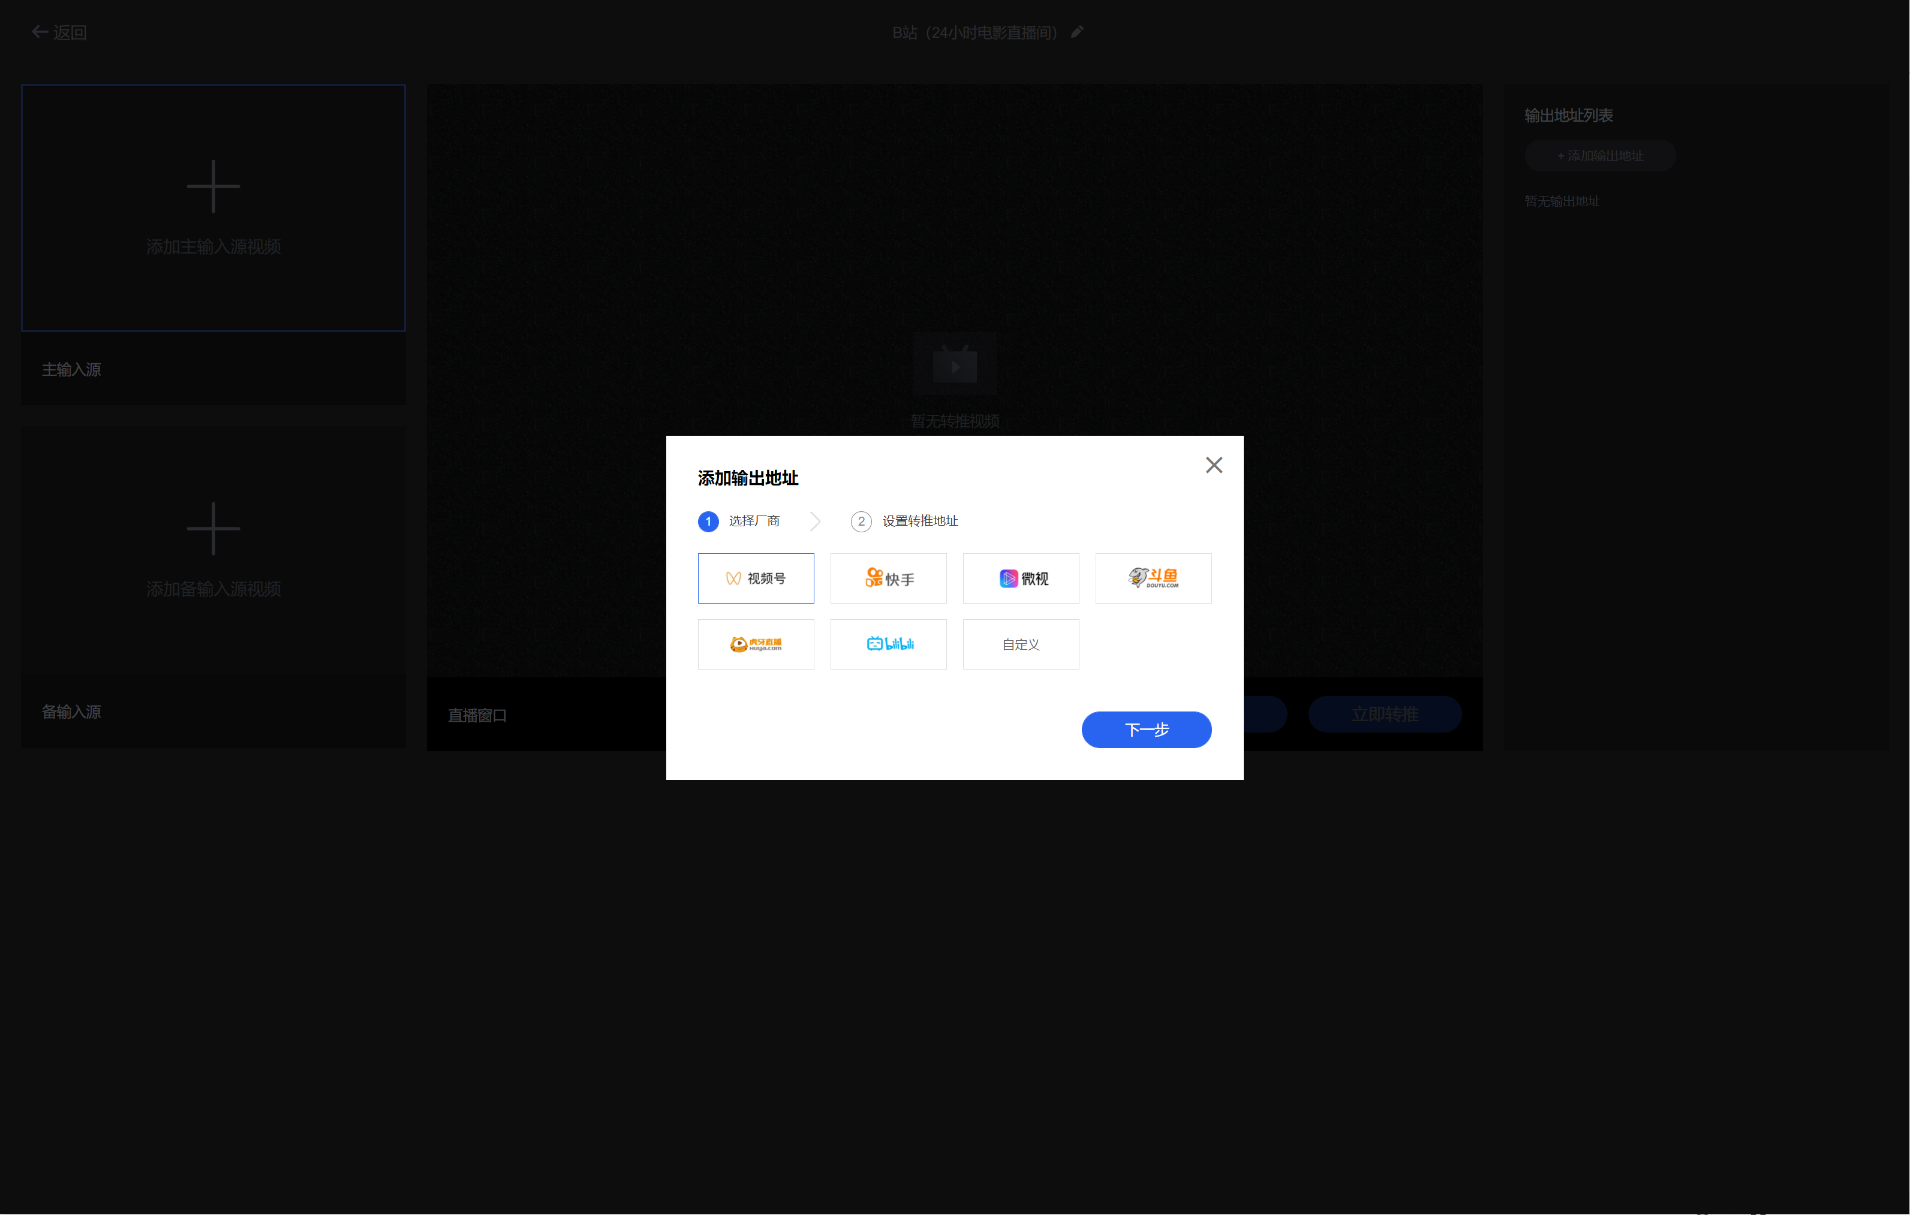Select the 视频号 vendor option
The height and width of the screenshot is (1215, 1910).
(x=755, y=578)
